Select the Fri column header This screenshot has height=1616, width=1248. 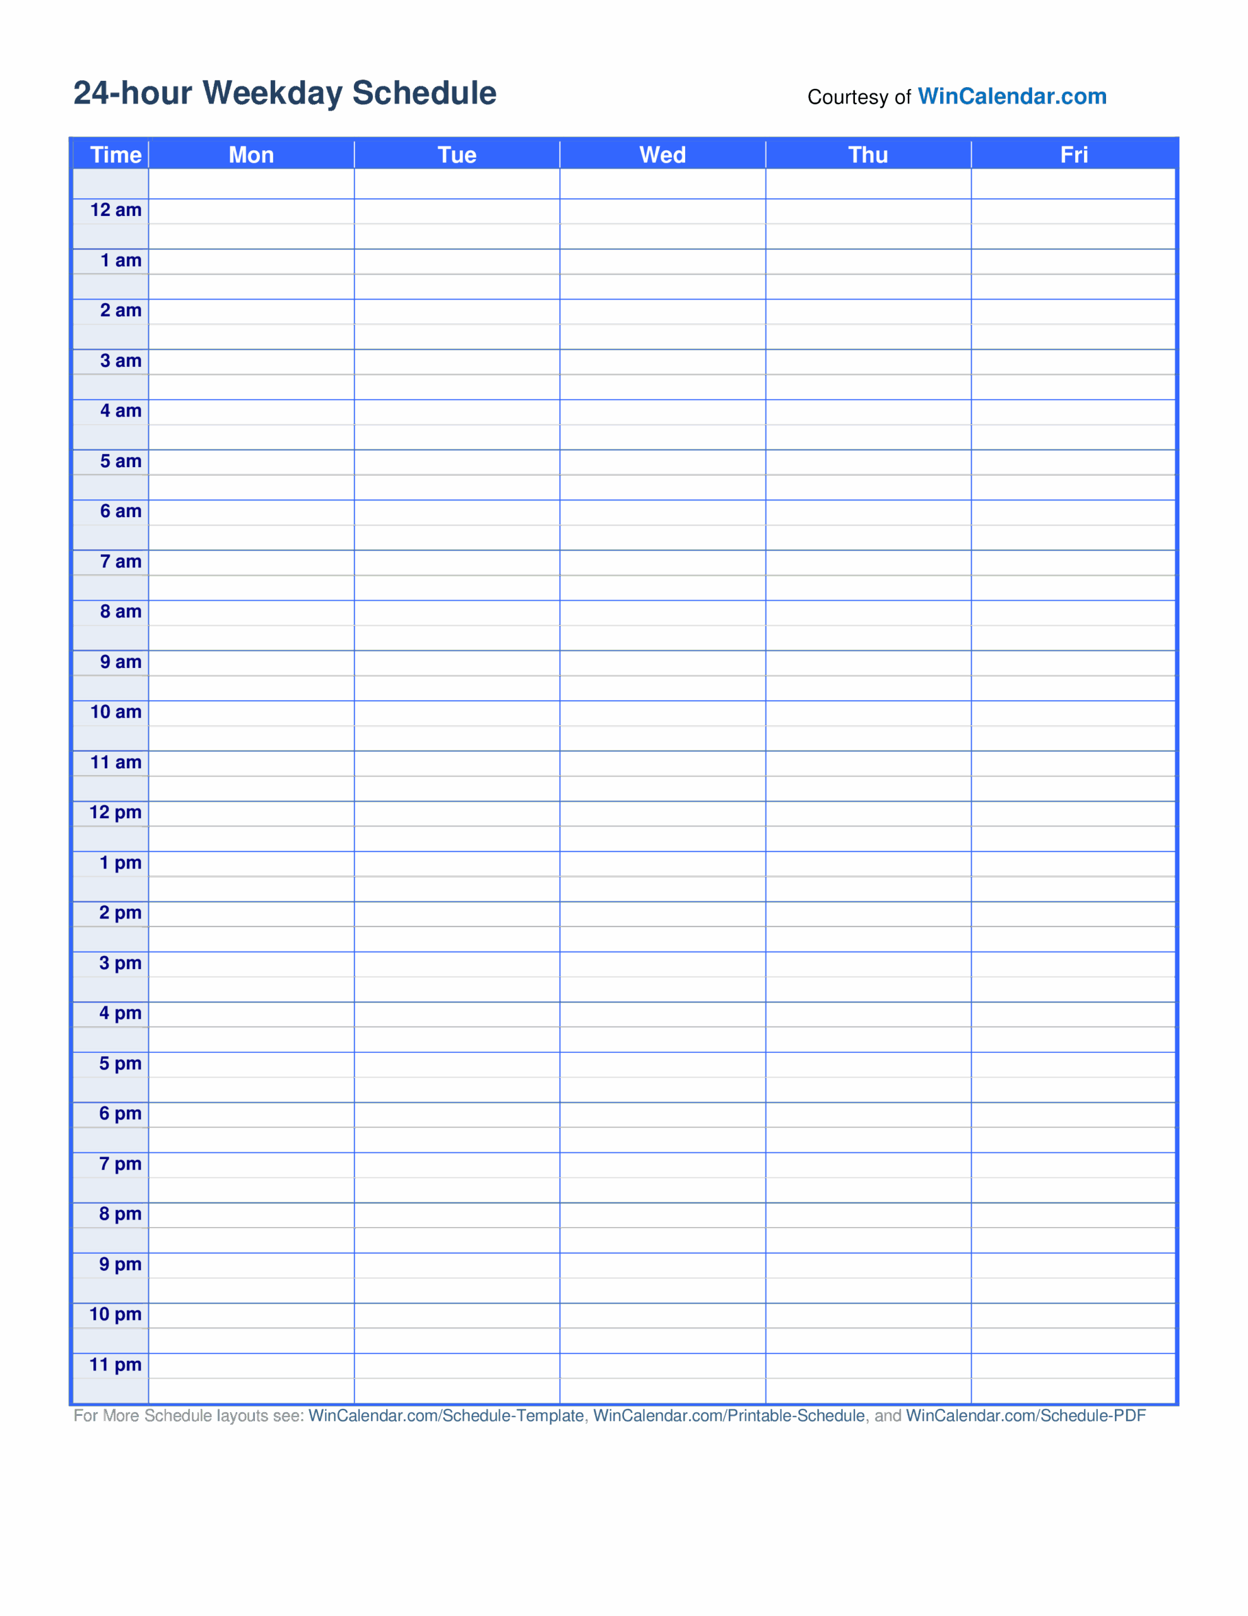[x=1073, y=155]
